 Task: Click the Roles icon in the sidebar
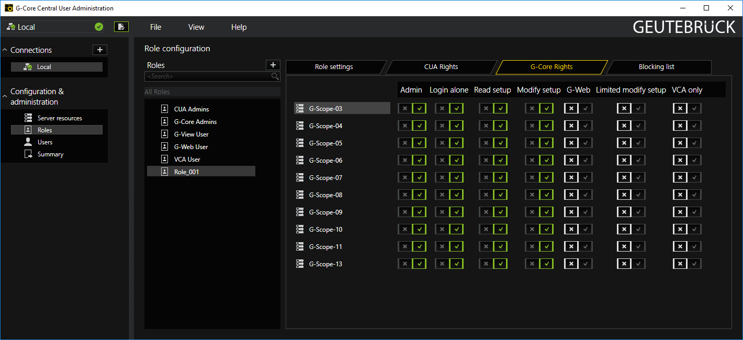(28, 130)
